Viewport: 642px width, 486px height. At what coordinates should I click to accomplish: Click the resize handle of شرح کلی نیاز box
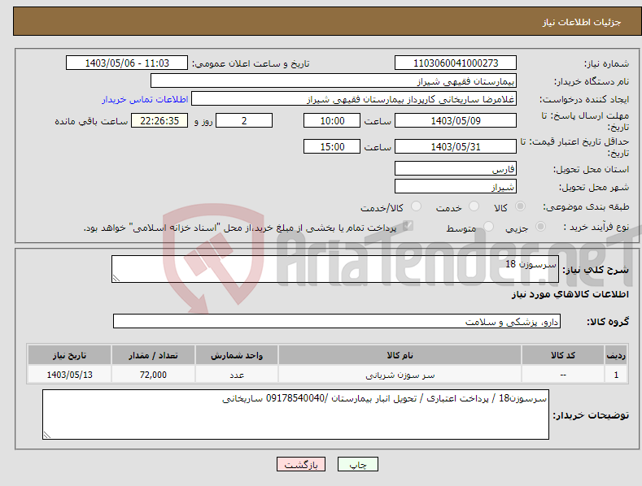(116, 278)
